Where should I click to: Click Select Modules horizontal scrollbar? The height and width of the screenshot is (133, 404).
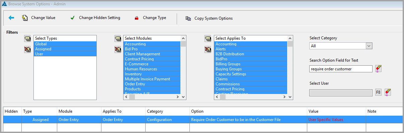[x=152, y=97]
